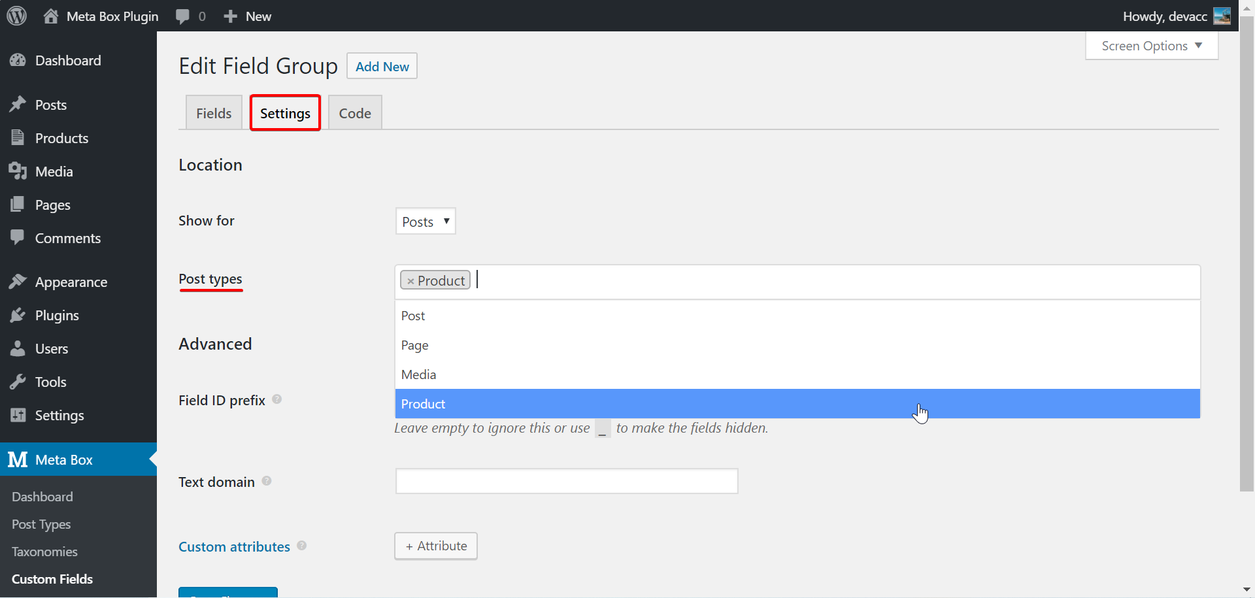Click the + Attribute button
Screen dimensions: 1255x598
[435, 546]
